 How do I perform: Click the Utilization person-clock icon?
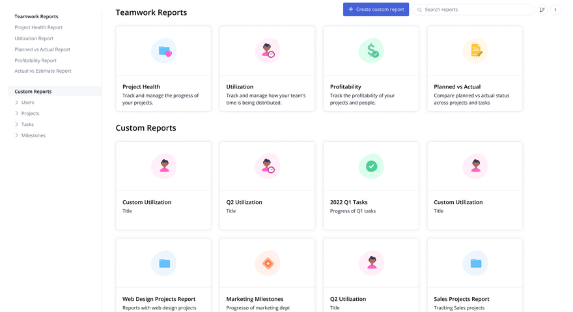pyautogui.click(x=268, y=51)
